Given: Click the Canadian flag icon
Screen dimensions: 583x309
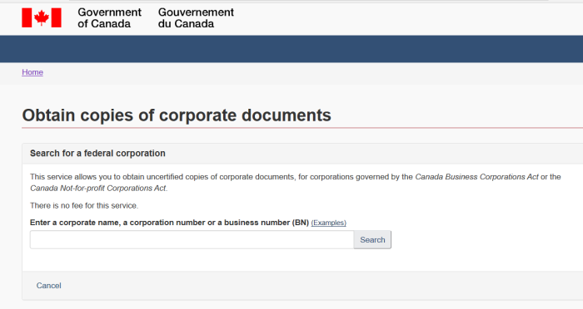Looking at the screenshot, I should coord(42,17).
